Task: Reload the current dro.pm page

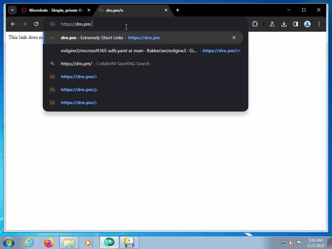Action: [x=36, y=24]
